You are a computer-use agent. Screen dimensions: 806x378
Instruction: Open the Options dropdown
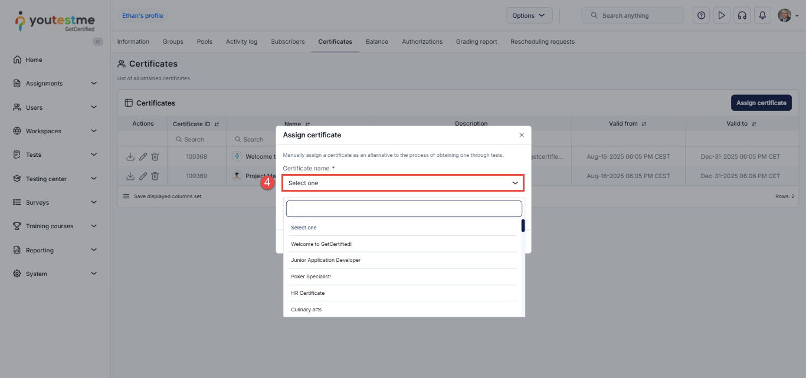[x=529, y=15]
